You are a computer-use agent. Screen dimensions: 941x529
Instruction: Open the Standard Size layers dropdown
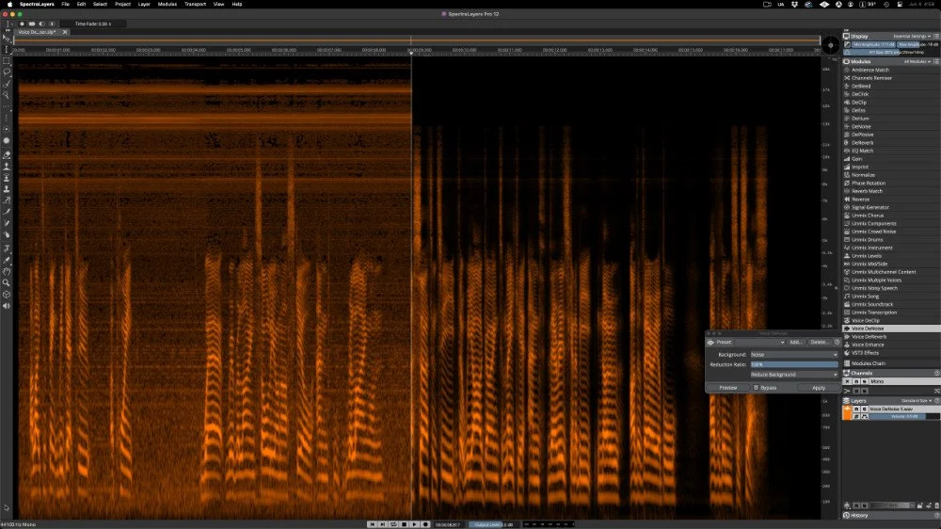(x=916, y=401)
